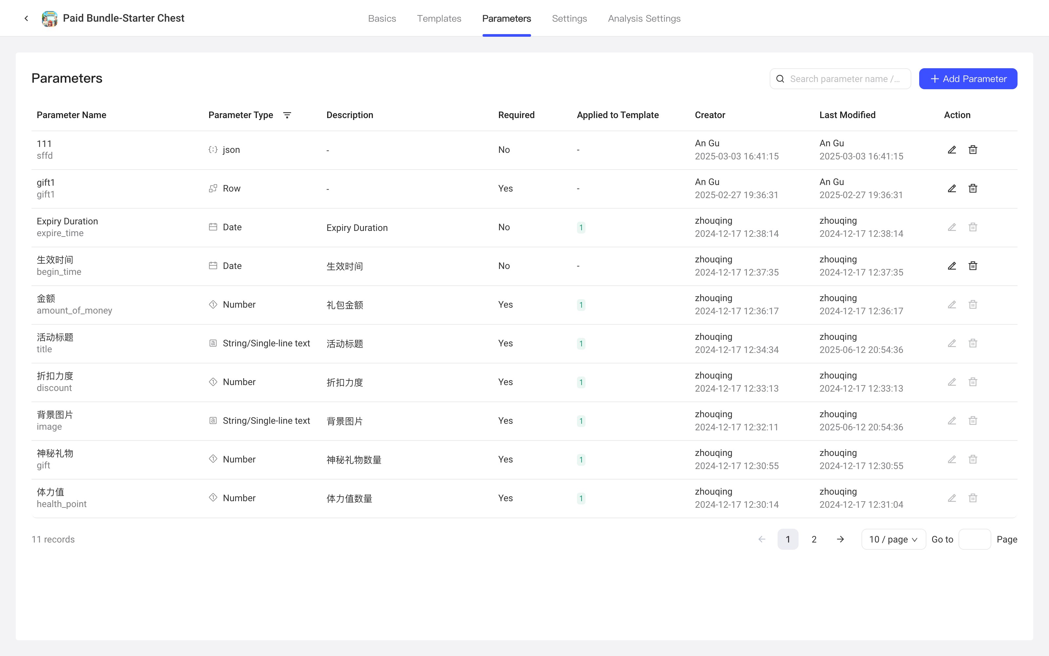Open the Analysis Settings tab
The image size is (1049, 656).
pos(644,19)
